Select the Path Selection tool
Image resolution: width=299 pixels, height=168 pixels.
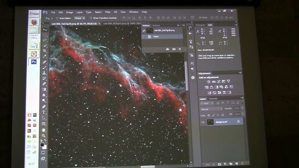click(43, 118)
